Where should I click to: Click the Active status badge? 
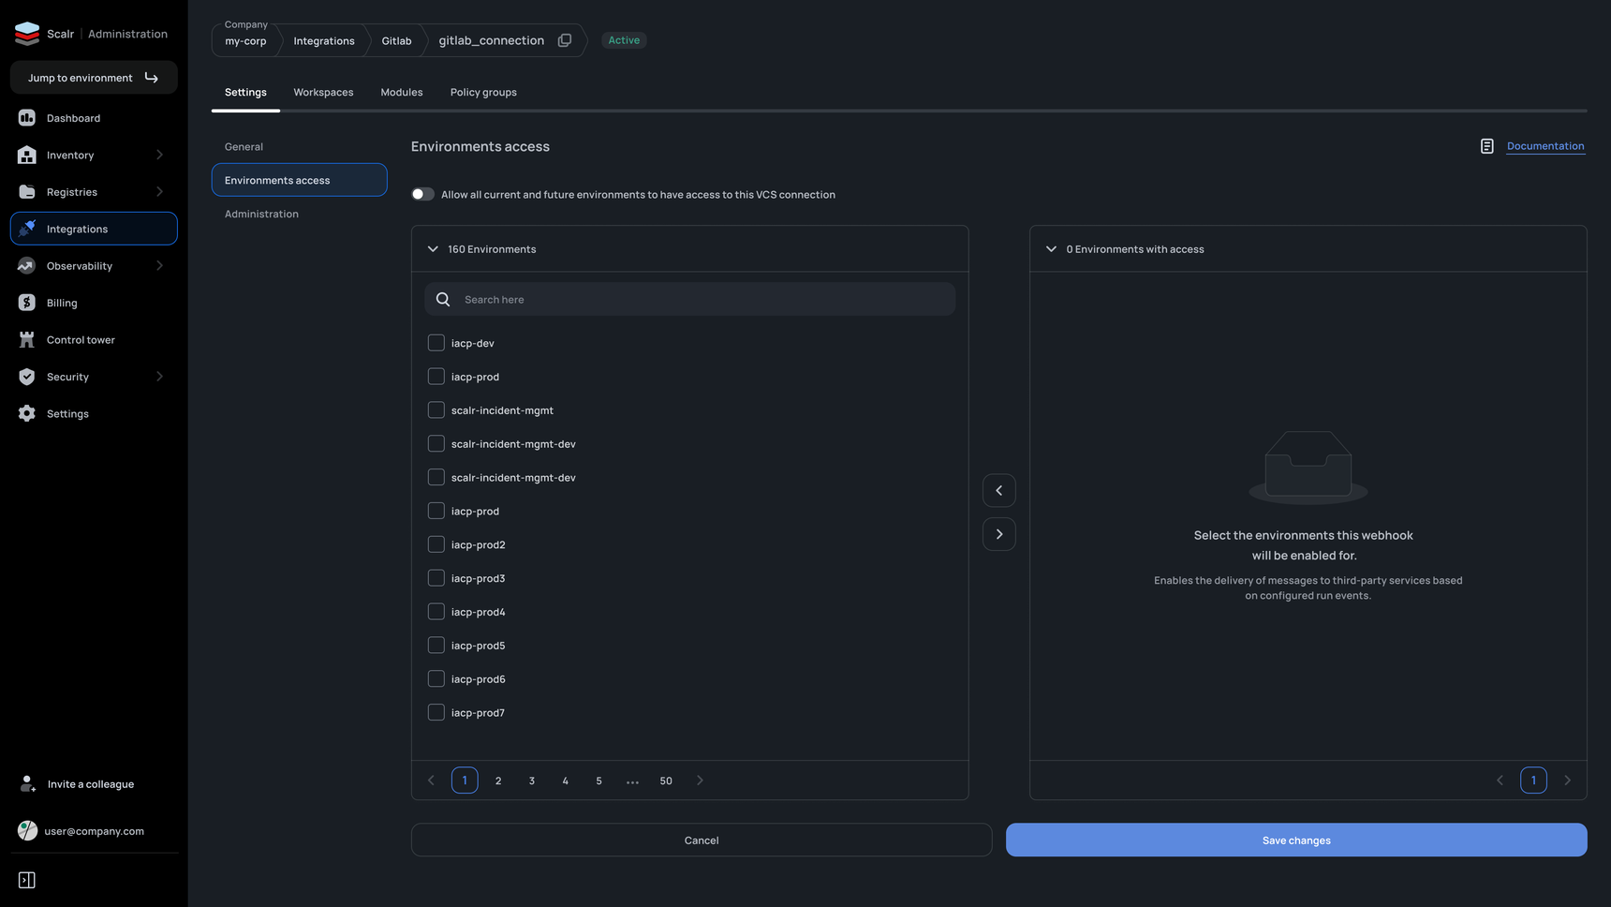(624, 40)
